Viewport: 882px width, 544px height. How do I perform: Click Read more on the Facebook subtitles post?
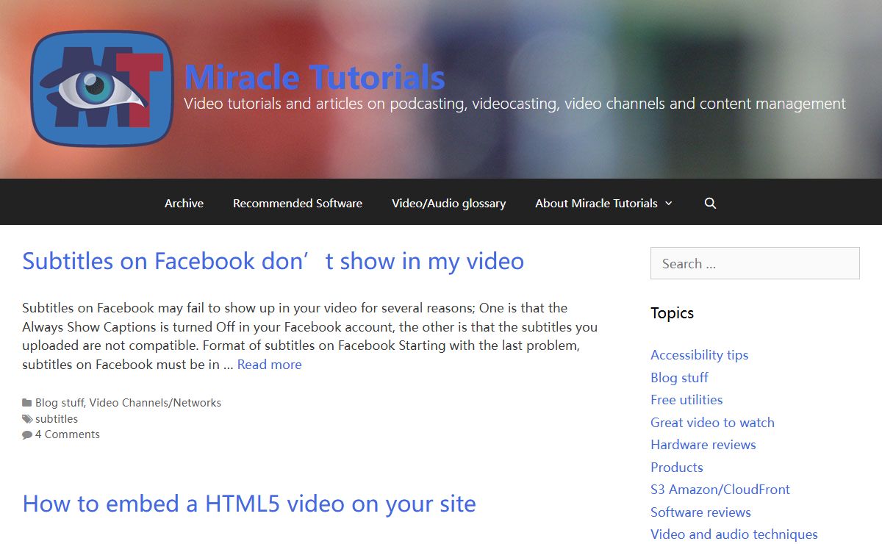point(269,365)
